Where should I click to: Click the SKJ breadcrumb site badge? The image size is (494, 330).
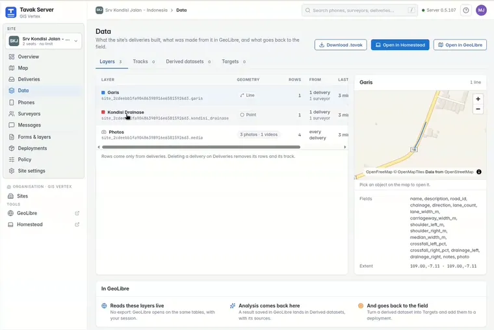click(x=99, y=10)
